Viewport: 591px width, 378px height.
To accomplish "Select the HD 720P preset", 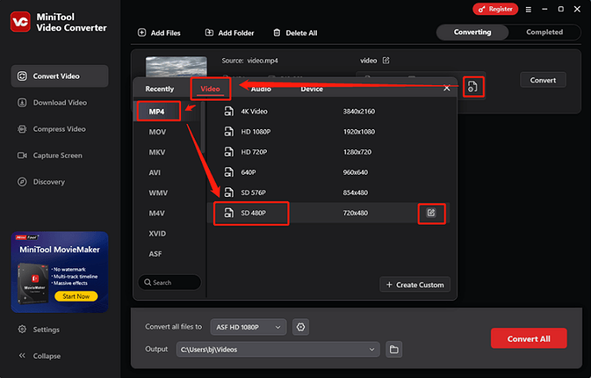I will click(x=328, y=152).
